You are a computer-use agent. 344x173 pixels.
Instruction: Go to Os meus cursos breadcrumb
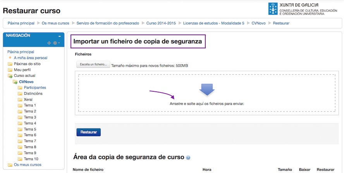coord(55,23)
